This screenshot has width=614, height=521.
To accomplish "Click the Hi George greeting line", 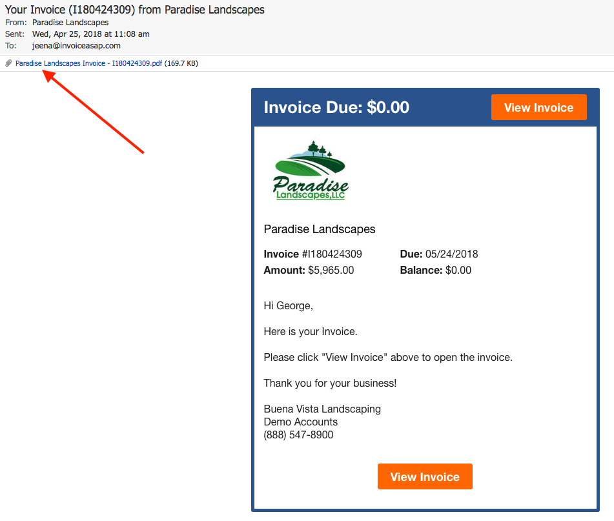I will tap(288, 305).
